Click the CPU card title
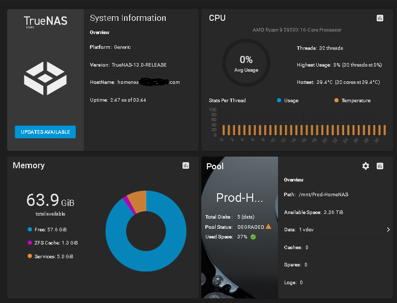The width and height of the screenshot is (397, 303). [x=217, y=18]
